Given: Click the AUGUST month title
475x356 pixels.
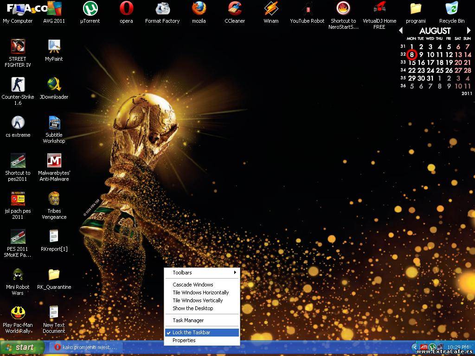Looking at the screenshot, I should pos(435,31).
